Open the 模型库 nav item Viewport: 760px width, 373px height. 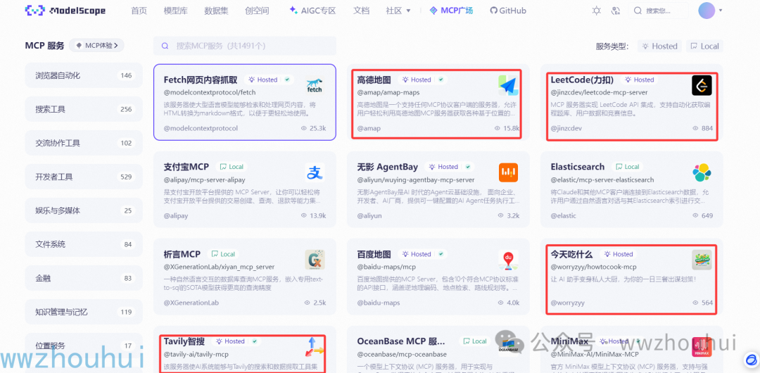[x=176, y=10]
